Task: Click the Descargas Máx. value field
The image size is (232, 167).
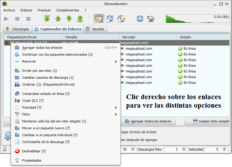Action: 173,149
